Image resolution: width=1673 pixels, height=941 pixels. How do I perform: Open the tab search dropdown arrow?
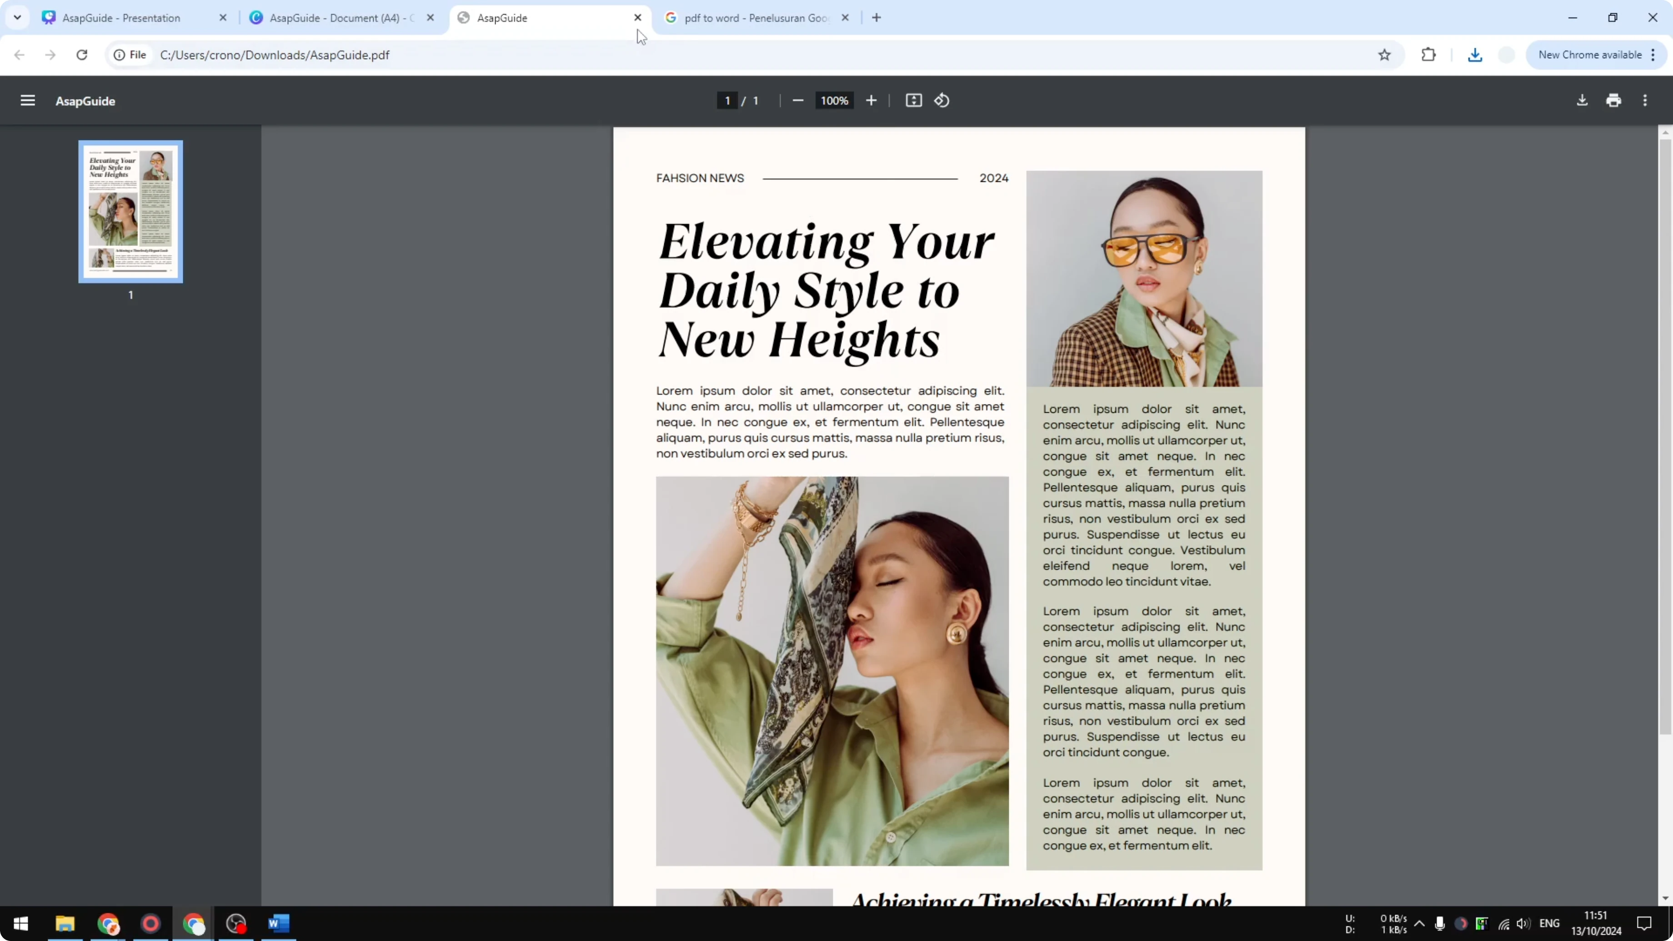coord(18,18)
